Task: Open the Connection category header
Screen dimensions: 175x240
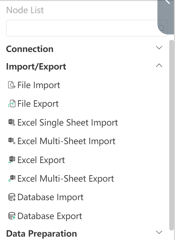Action: (x=30, y=49)
